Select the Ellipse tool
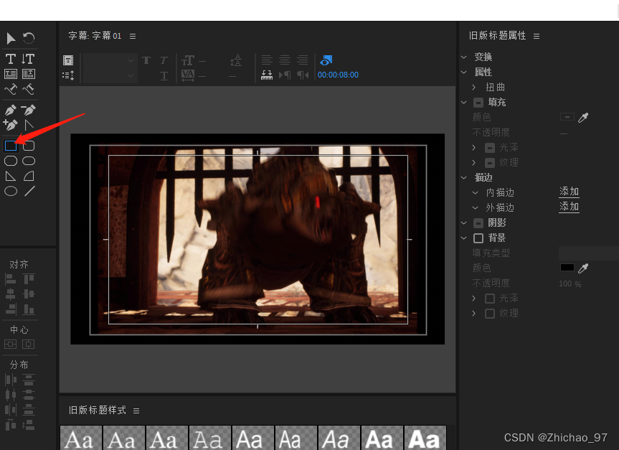619x450 pixels. point(11,191)
